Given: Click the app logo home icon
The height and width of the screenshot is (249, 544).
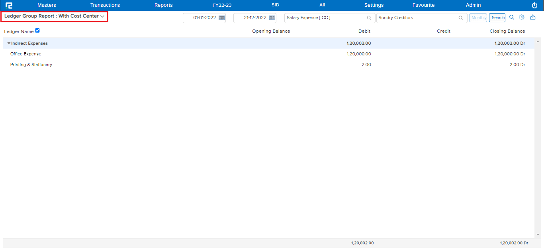Looking at the screenshot, I should point(9,5).
